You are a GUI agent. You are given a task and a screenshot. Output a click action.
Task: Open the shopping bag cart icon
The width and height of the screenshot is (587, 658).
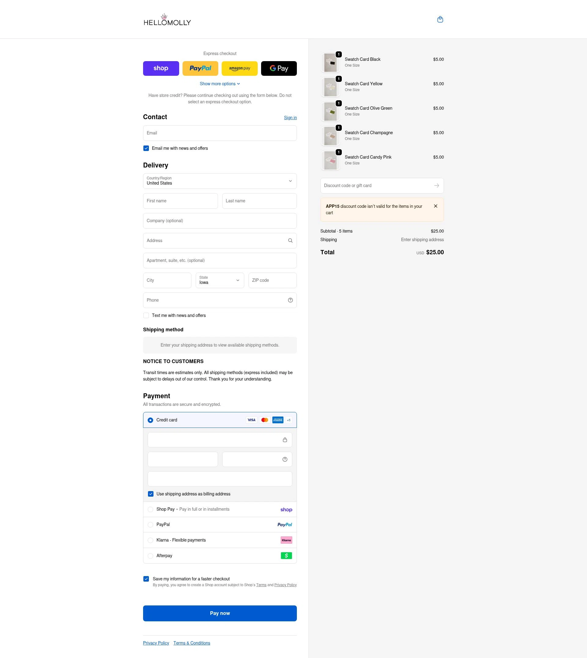pyautogui.click(x=440, y=19)
